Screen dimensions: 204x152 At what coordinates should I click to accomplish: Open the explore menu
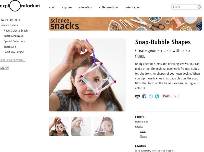(x=67, y=7)
